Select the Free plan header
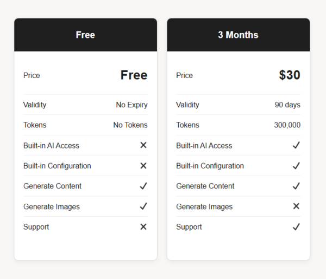This screenshot has width=326, height=279. coord(85,35)
